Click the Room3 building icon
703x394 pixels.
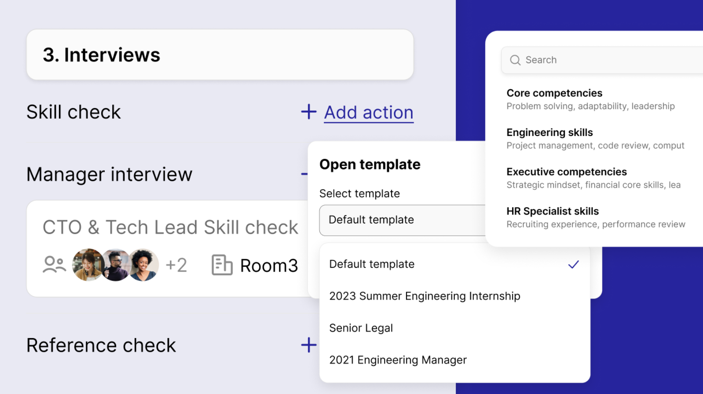pyautogui.click(x=222, y=265)
